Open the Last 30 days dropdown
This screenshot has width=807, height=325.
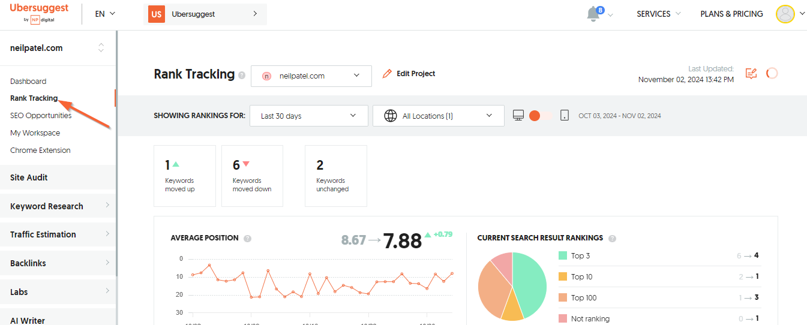(309, 116)
